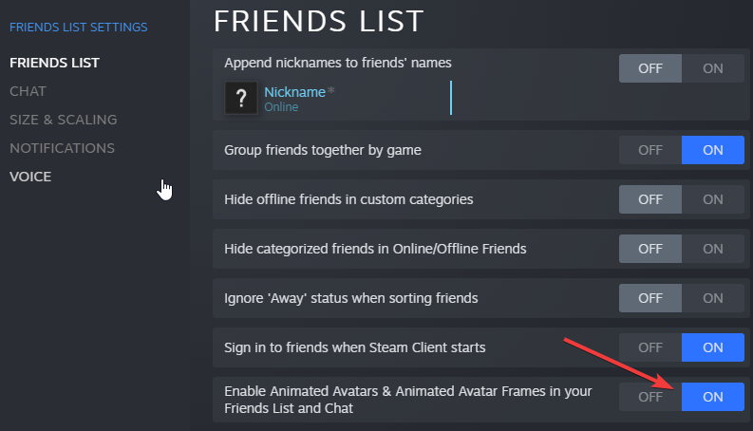Switch OFF group friends together by game
Image resolution: width=753 pixels, height=431 pixels.
click(650, 150)
